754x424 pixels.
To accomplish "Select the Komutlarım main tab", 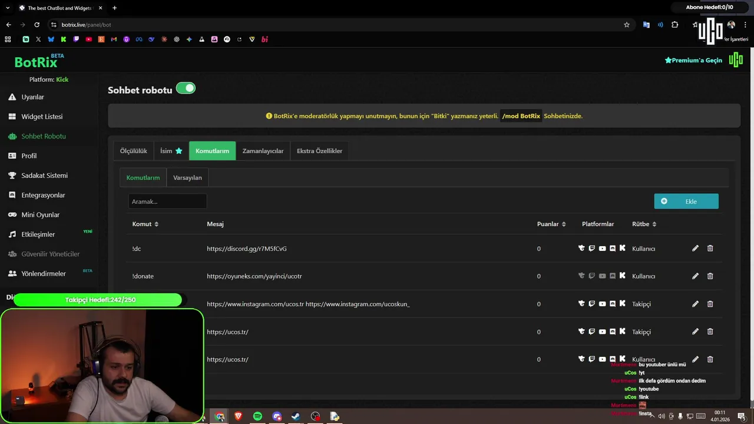I will [212, 151].
